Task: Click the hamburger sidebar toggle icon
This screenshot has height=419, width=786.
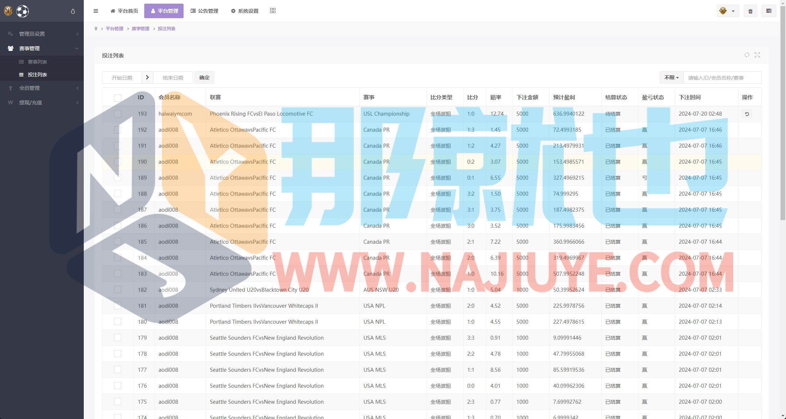Action: pyautogui.click(x=96, y=11)
